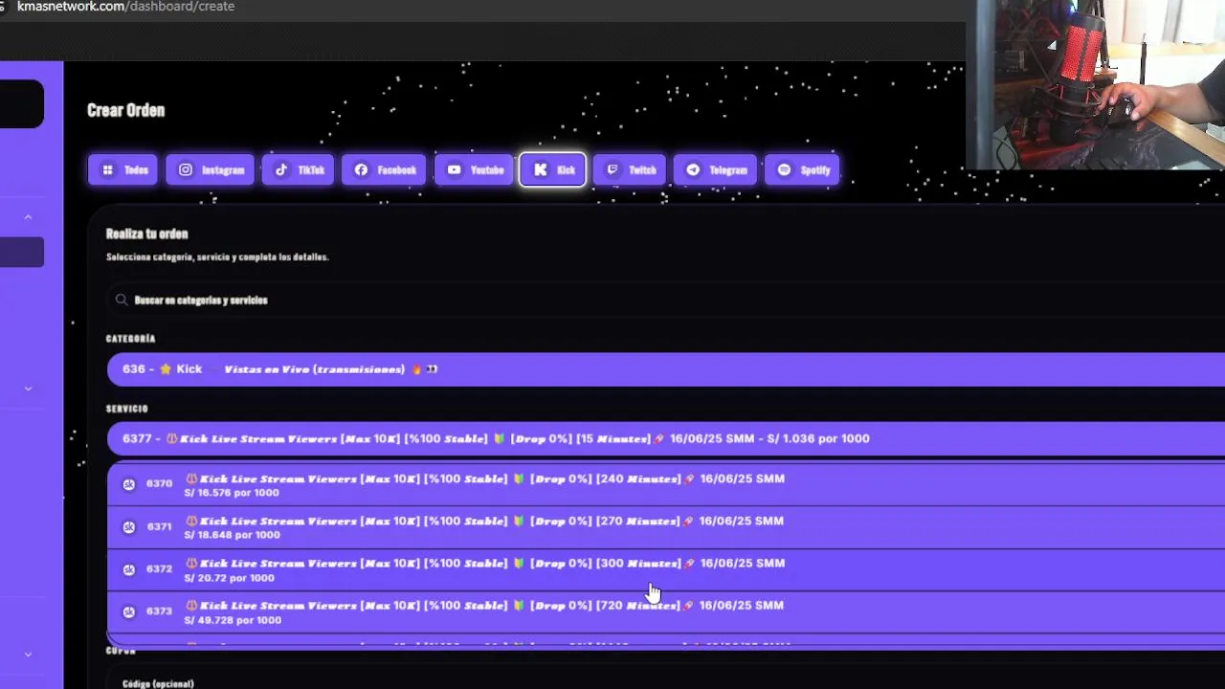
Task: Collapse the sidebar section with up chevron
Action: tap(28, 217)
